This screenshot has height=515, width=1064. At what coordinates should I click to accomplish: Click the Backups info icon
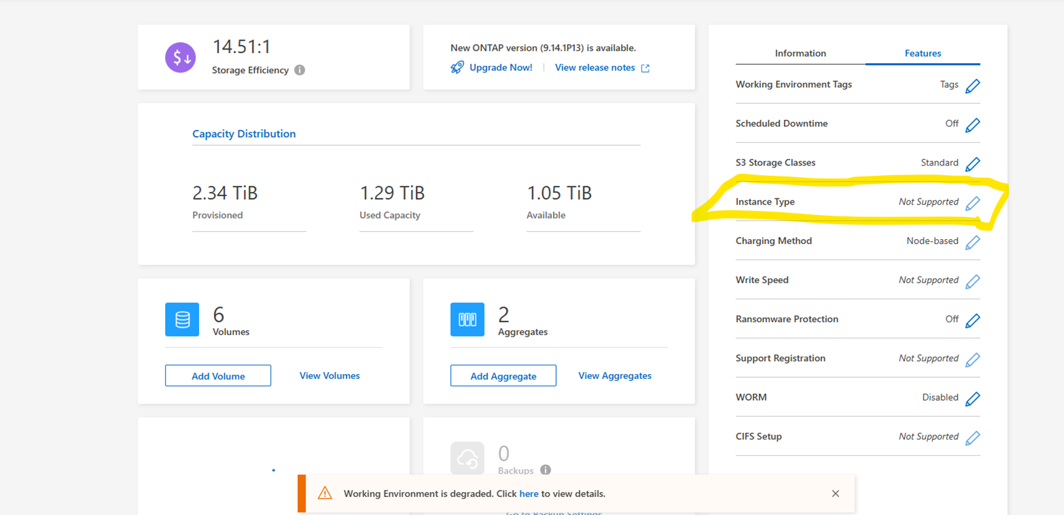point(545,470)
